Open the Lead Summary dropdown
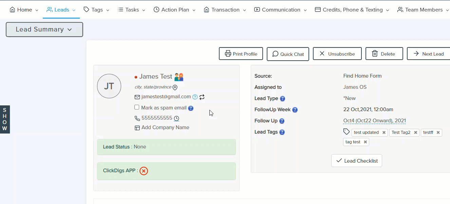The width and height of the screenshot is (450, 204). click(44, 29)
